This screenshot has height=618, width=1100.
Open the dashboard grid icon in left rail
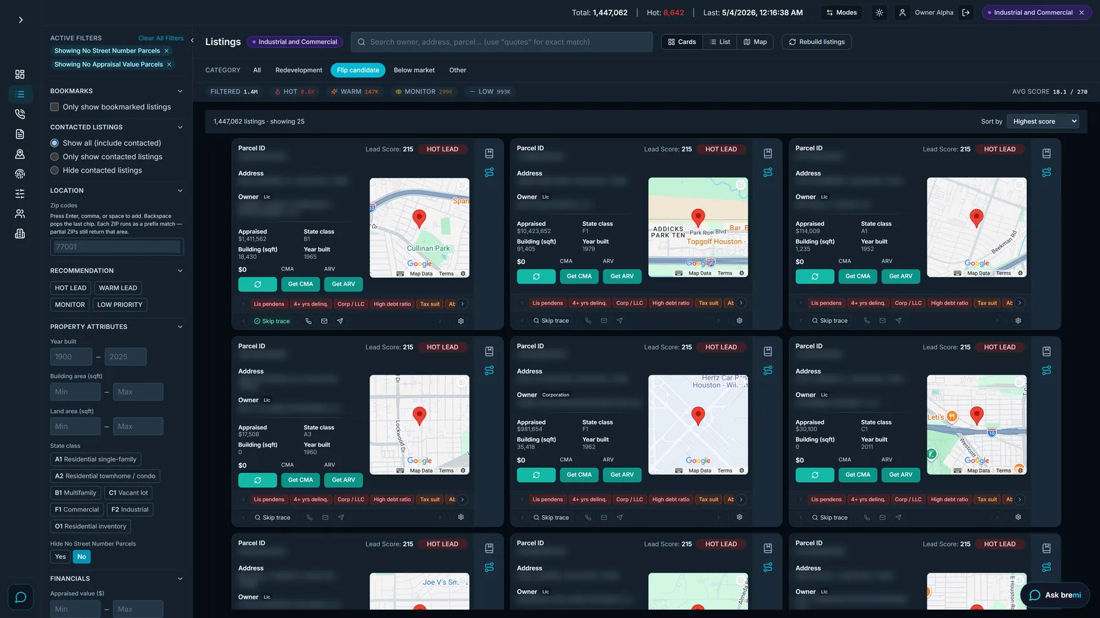pyautogui.click(x=20, y=74)
